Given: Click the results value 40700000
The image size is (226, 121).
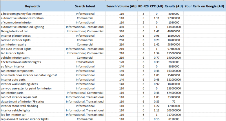Looking at the screenshot, I should pos(174,31).
